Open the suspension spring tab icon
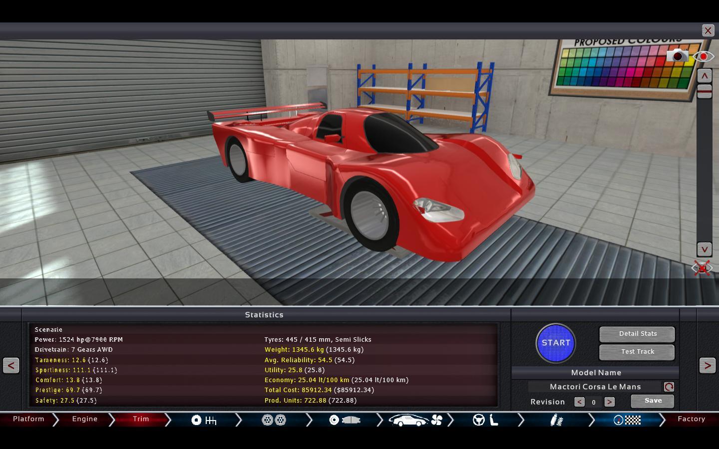Viewport: 719px width, 449px height. (556, 420)
